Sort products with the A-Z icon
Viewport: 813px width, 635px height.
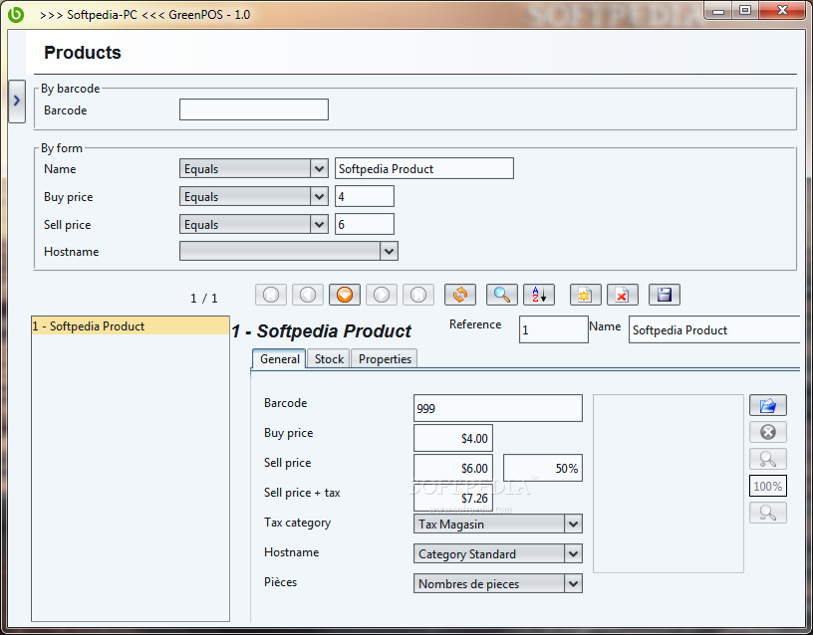click(539, 295)
